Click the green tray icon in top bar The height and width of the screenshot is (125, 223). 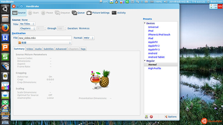[127, 2]
